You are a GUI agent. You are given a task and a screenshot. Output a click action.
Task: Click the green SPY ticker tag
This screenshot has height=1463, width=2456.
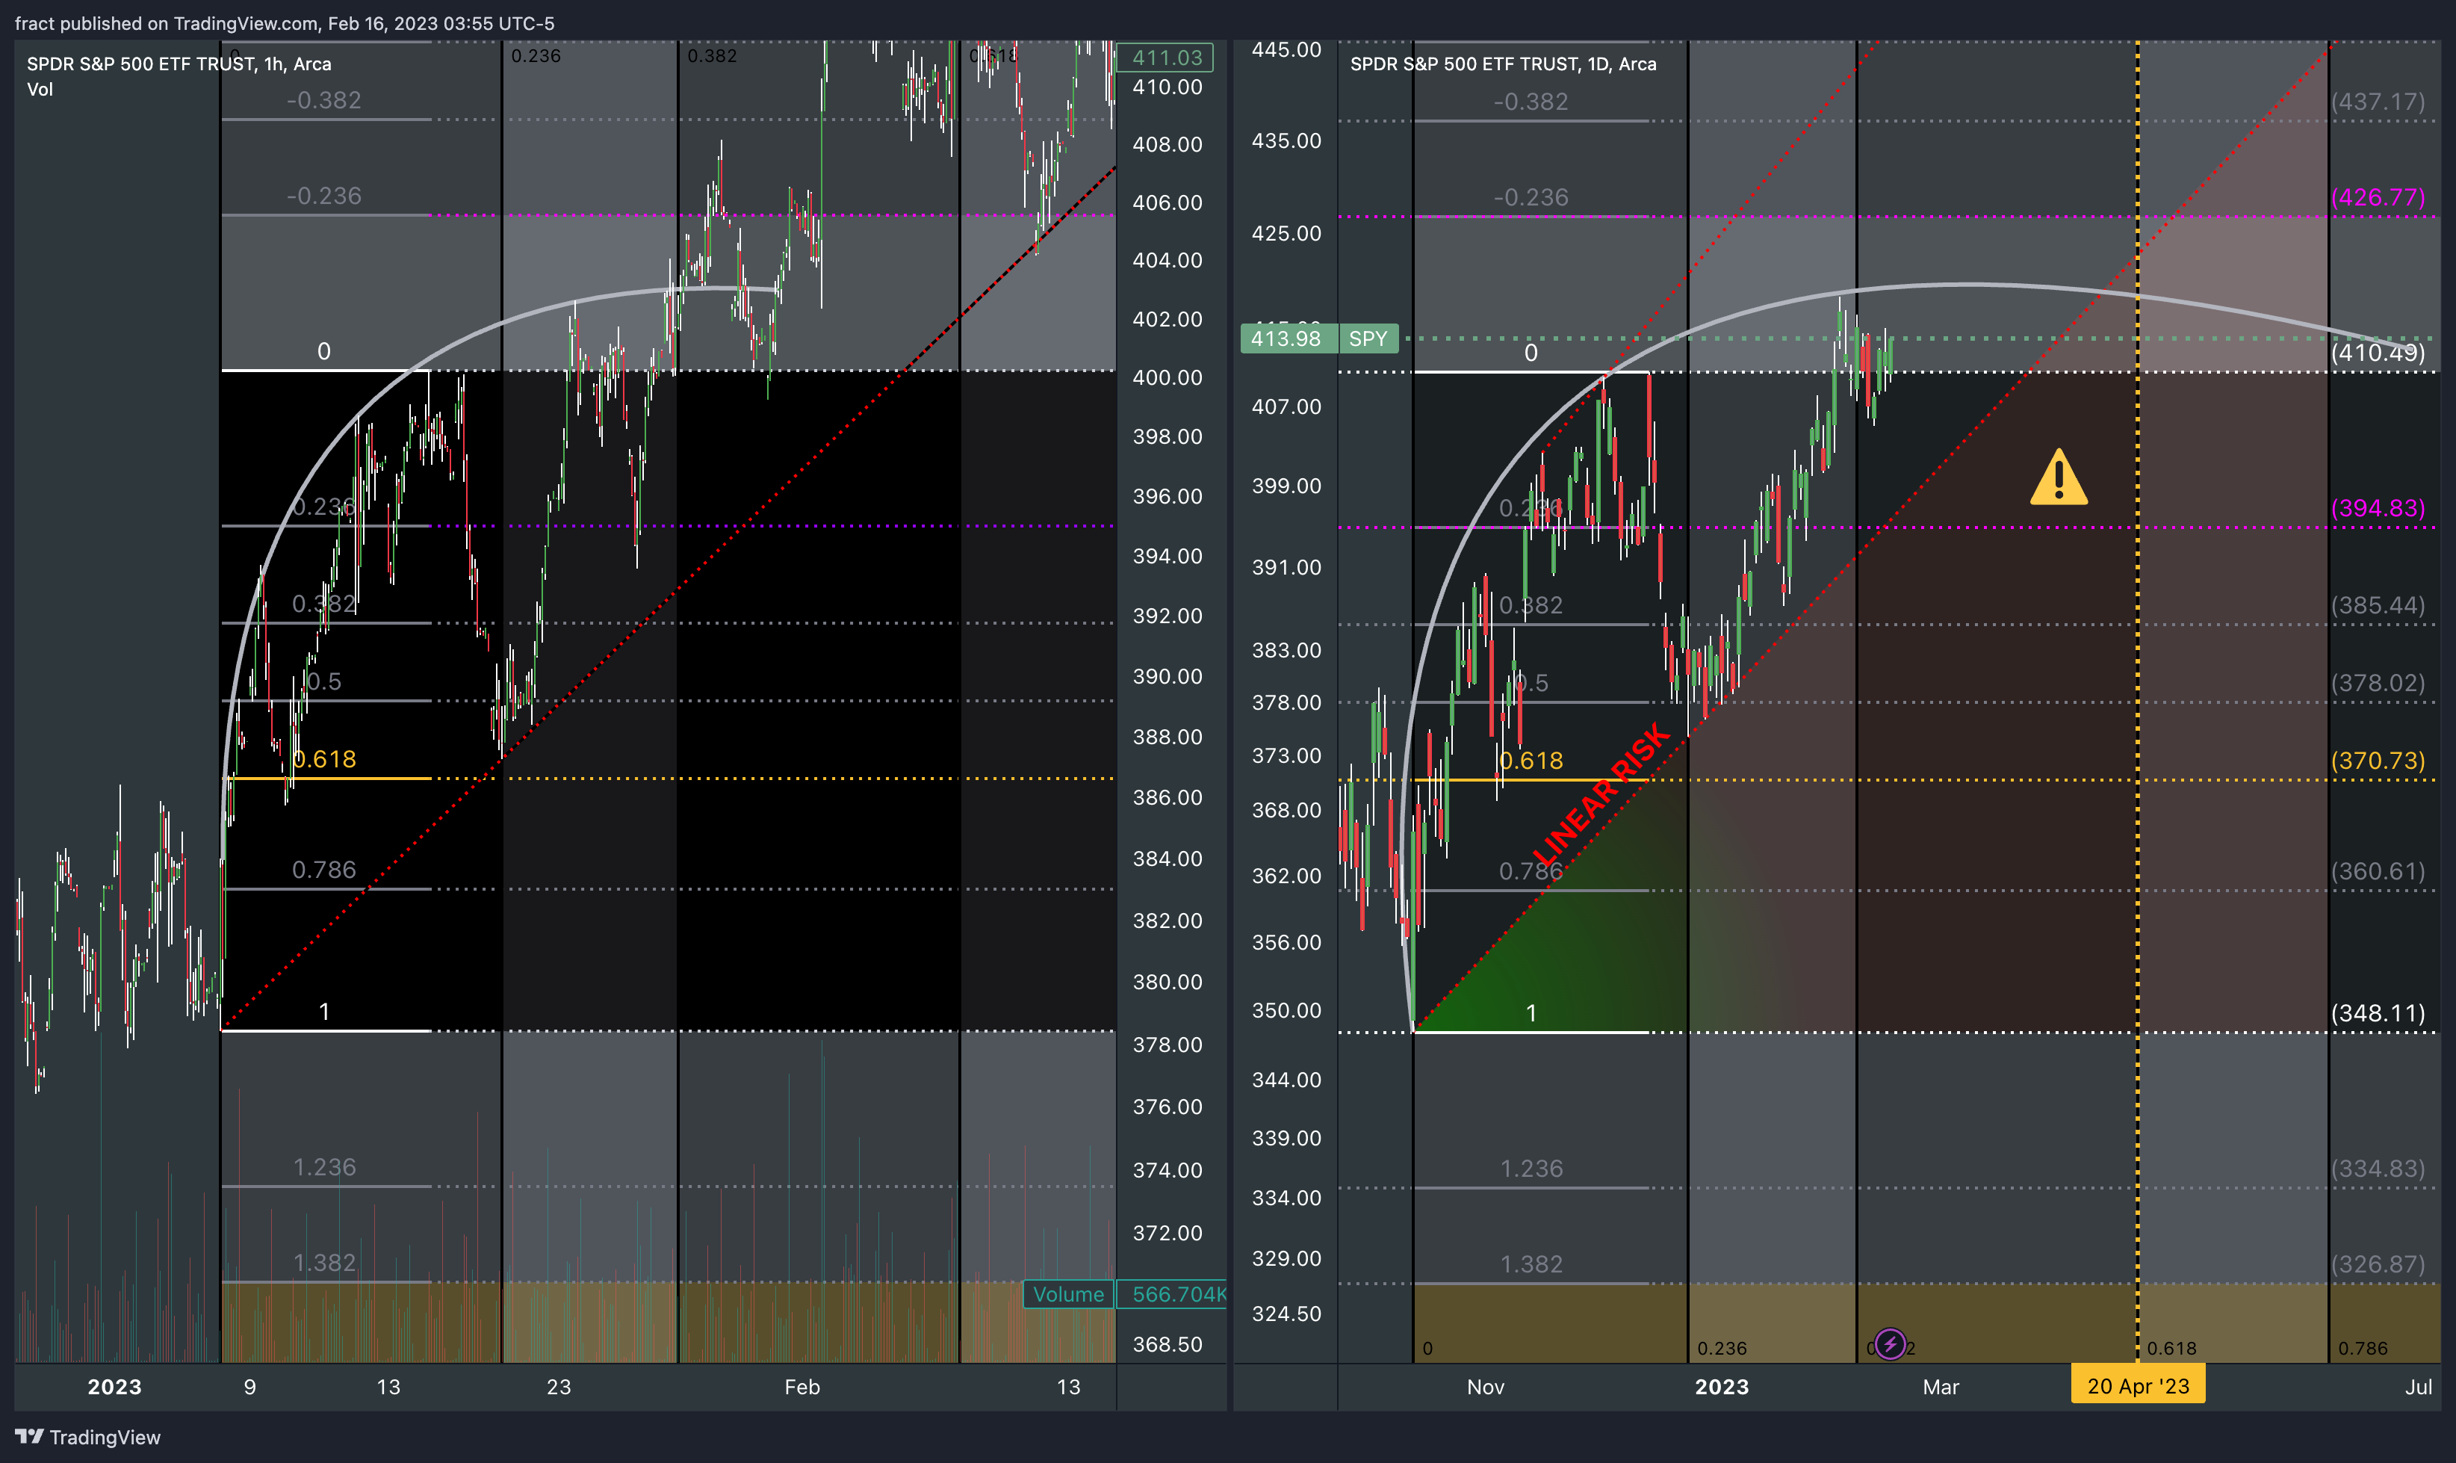pos(1367,338)
